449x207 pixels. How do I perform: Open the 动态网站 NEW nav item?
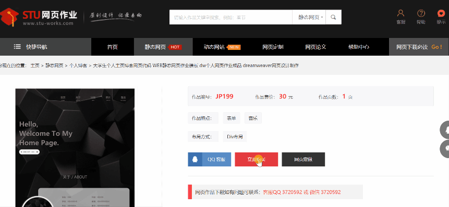(222, 47)
